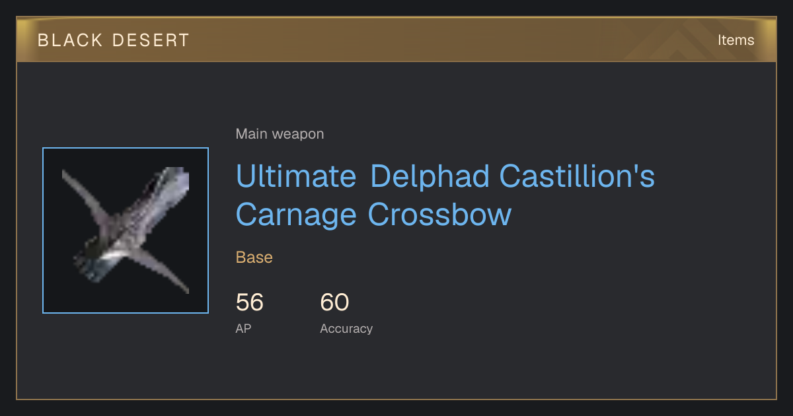Click the dark card background below stats
Image resolution: width=793 pixels, height=416 pixels.
[x=397, y=370]
